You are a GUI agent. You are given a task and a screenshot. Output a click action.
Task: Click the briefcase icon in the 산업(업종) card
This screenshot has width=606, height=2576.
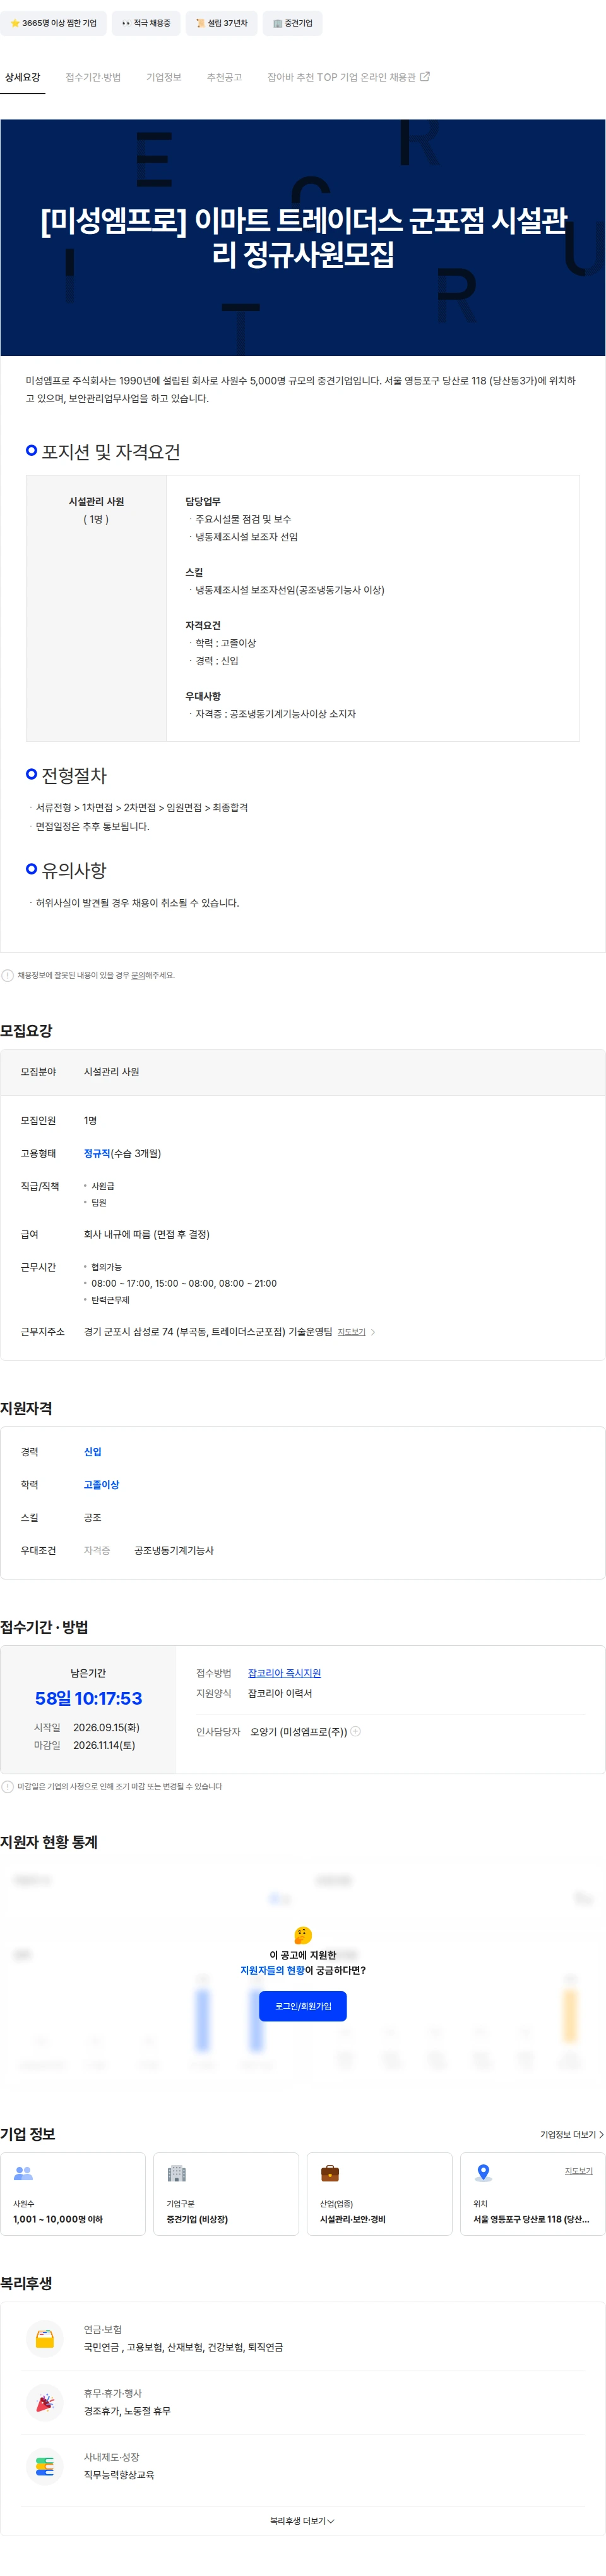pos(330,2173)
